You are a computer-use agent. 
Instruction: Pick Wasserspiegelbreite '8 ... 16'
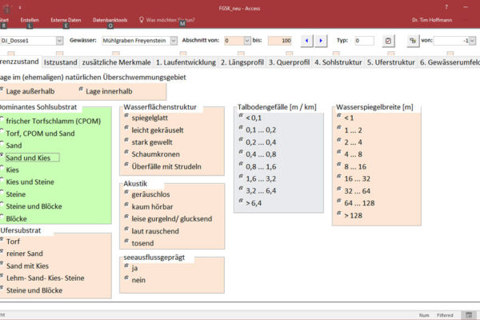point(351,166)
